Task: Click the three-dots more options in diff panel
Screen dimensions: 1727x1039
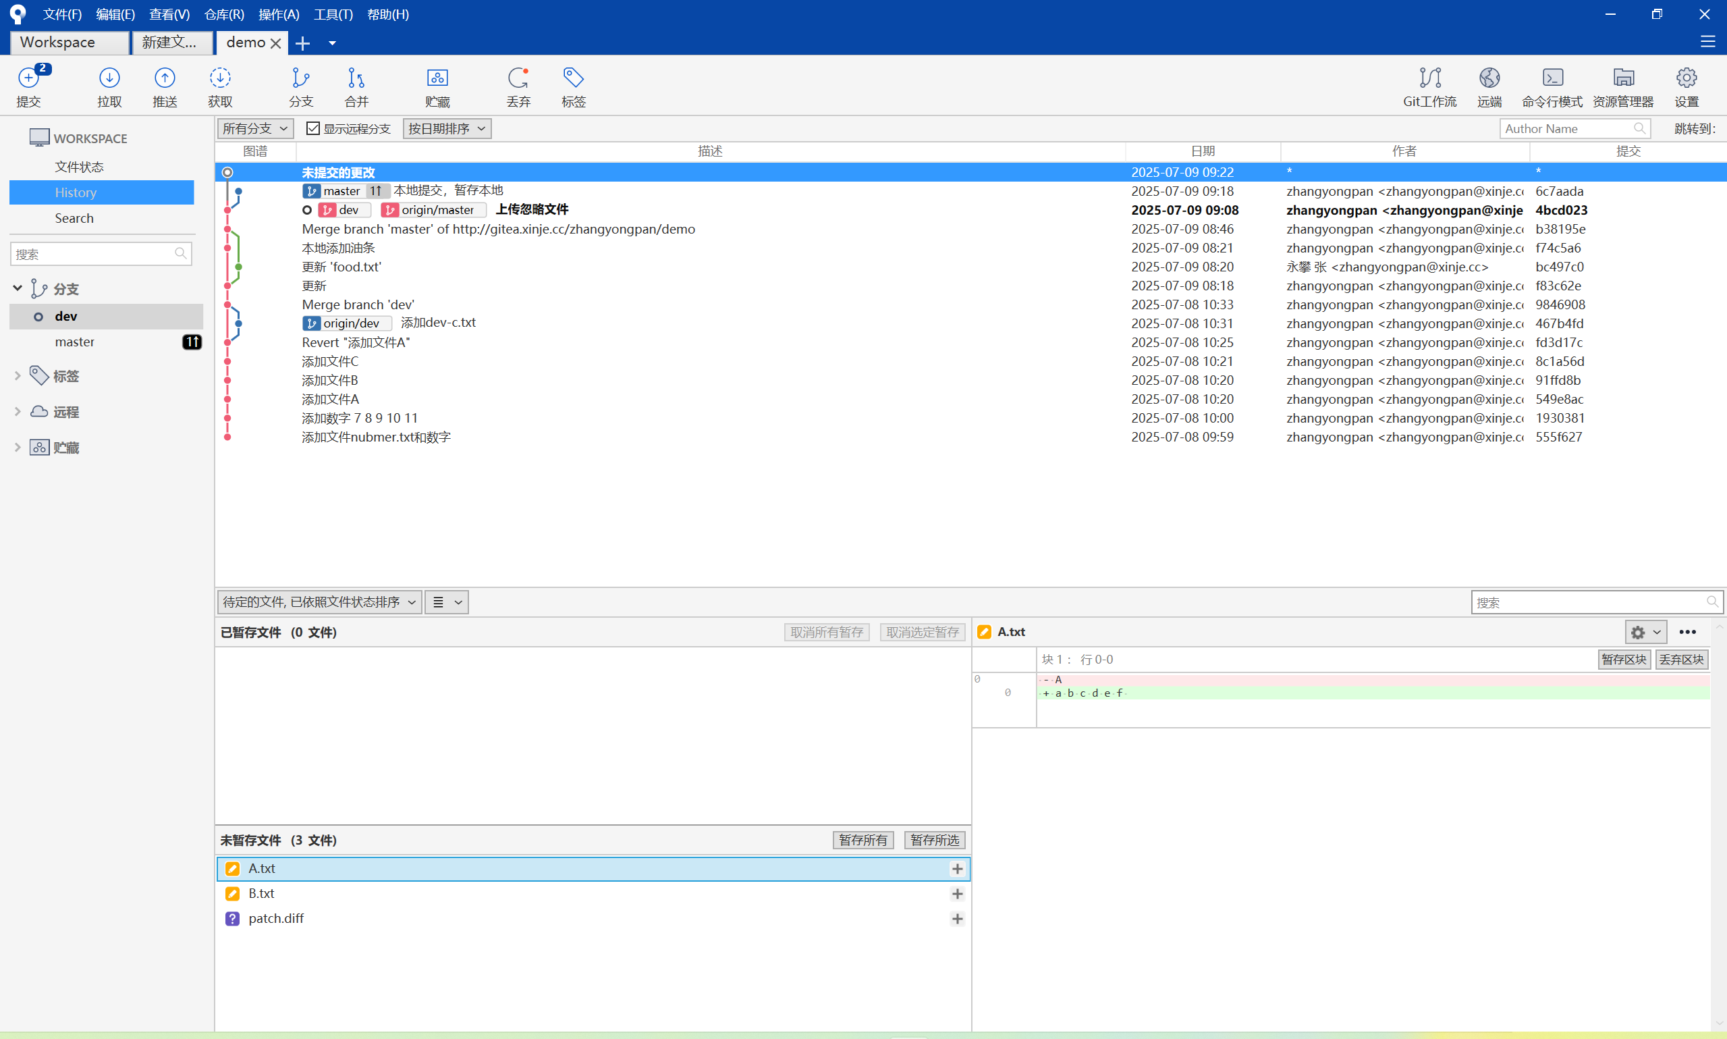Action: [1687, 632]
